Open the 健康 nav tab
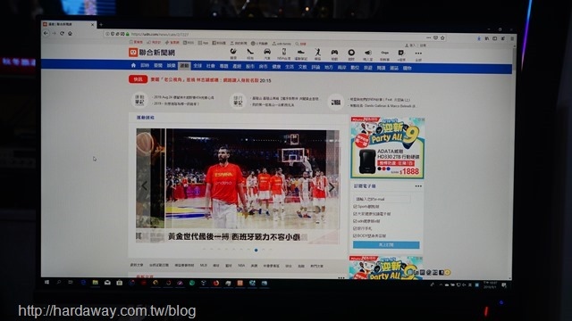Image resolution: width=572 pixels, height=321 pixels. 276,67
